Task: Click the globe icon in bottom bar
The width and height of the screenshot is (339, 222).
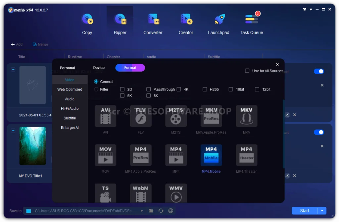Action: coord(170,211)
